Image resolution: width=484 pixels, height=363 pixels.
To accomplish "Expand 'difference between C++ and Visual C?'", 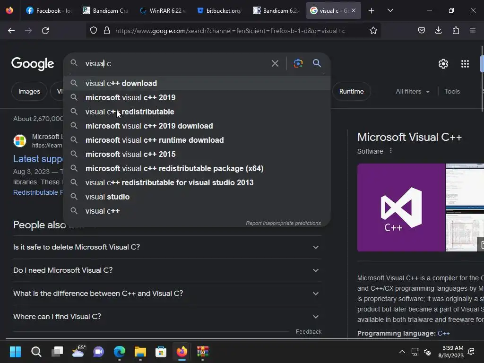I will tap(167, 294).
